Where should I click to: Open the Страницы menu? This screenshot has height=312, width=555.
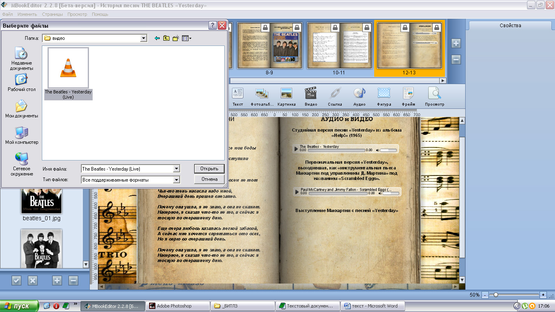tap(52, 14)
